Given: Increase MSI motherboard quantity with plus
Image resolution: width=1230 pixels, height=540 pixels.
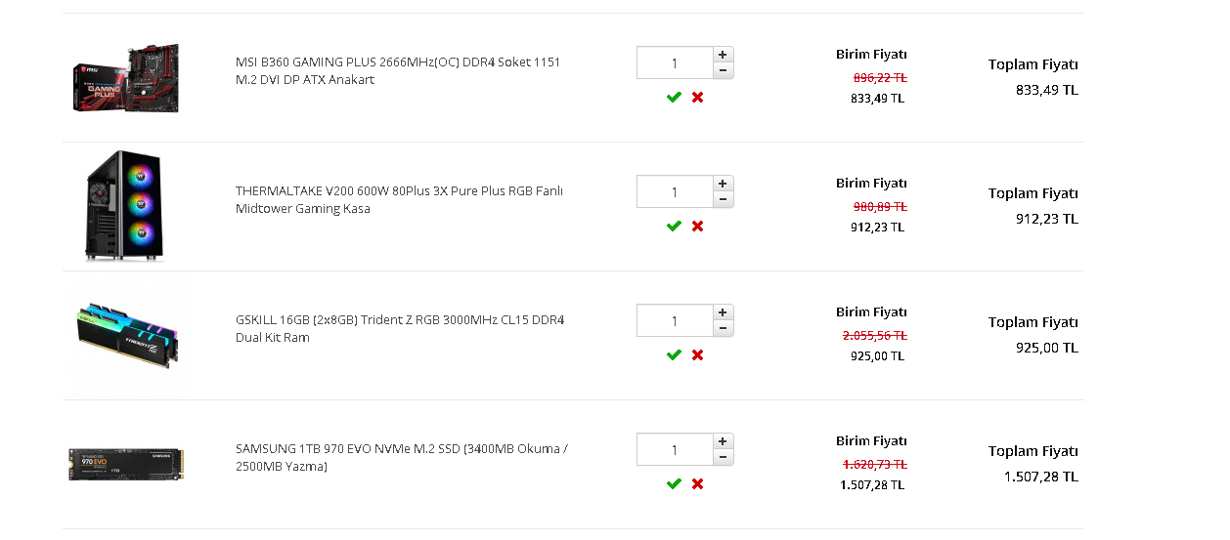Looking at the screenshot, I should tap(723, 55).
